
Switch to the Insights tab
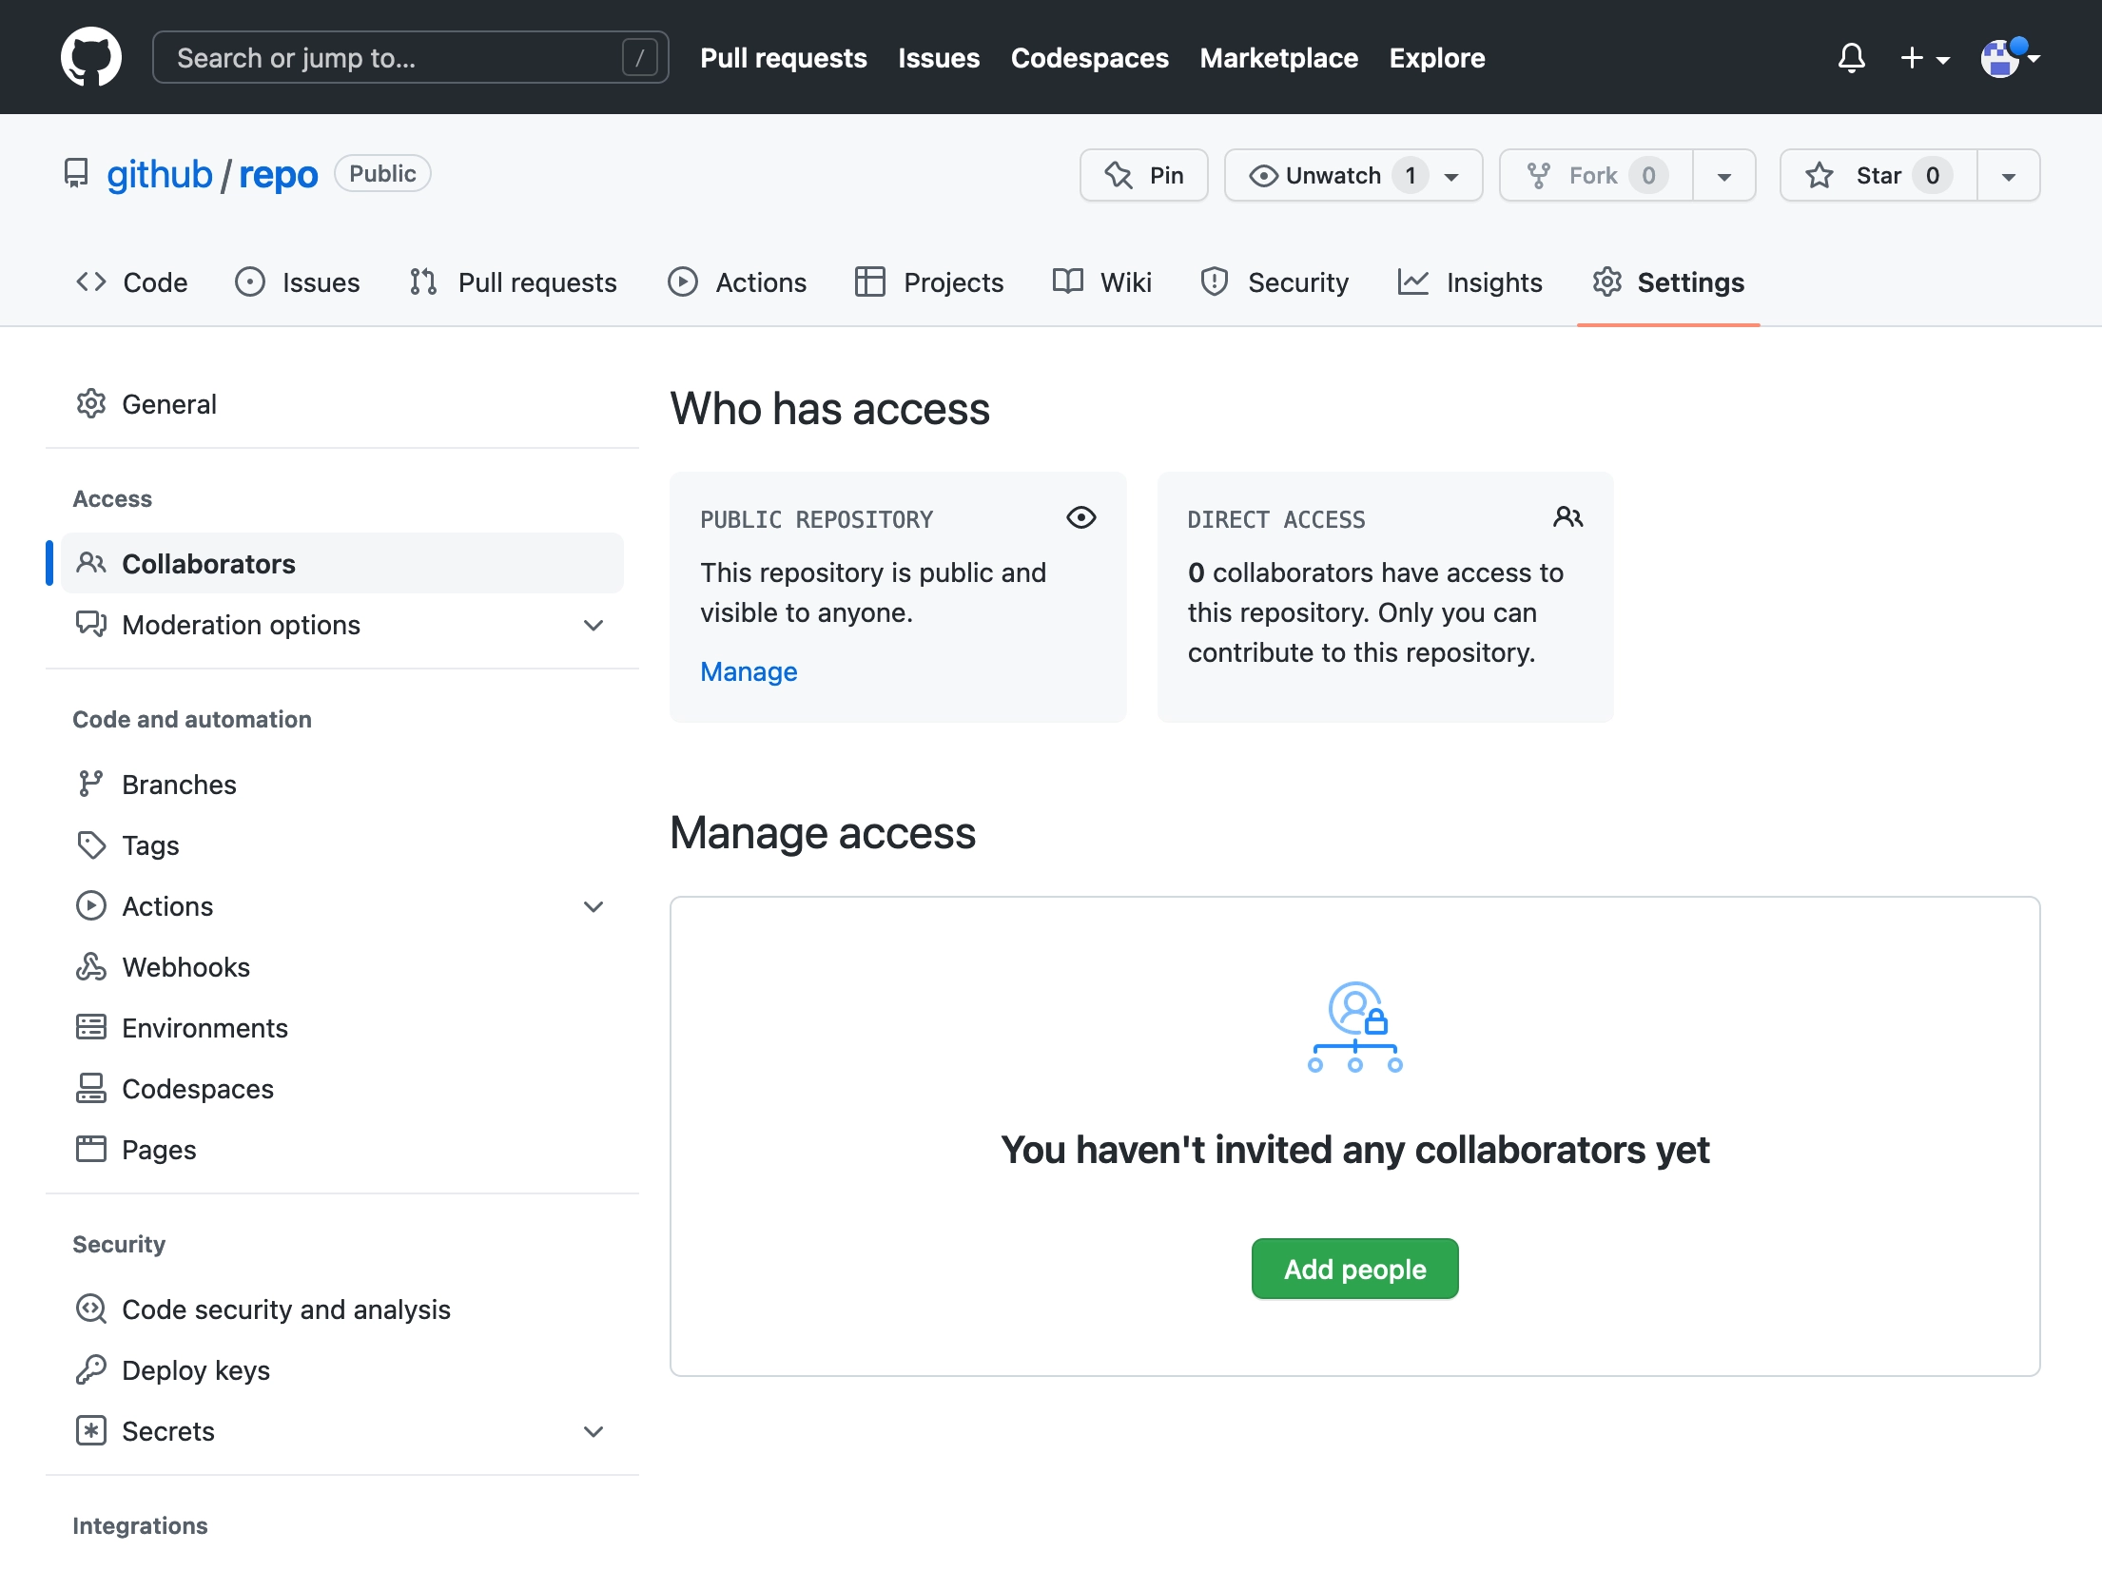point(1470,282)
